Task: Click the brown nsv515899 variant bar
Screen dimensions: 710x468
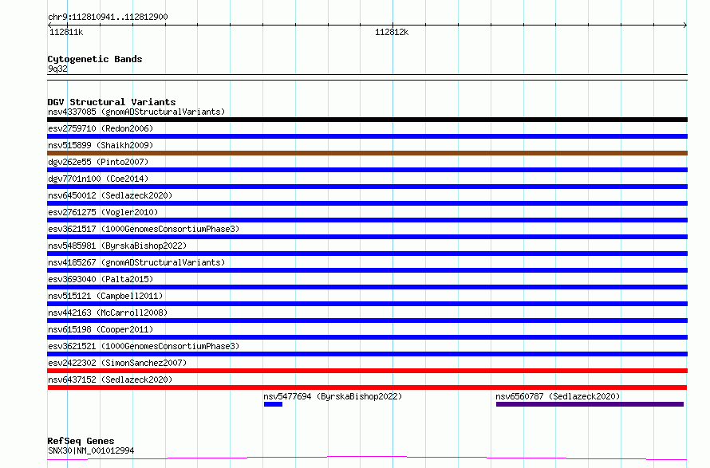Action: (x=367, y=153)
